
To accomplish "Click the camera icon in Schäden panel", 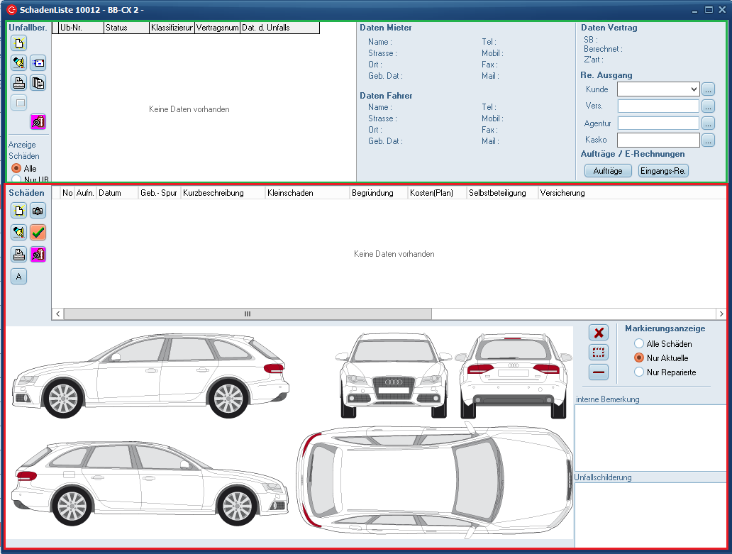I will point(38,210).
